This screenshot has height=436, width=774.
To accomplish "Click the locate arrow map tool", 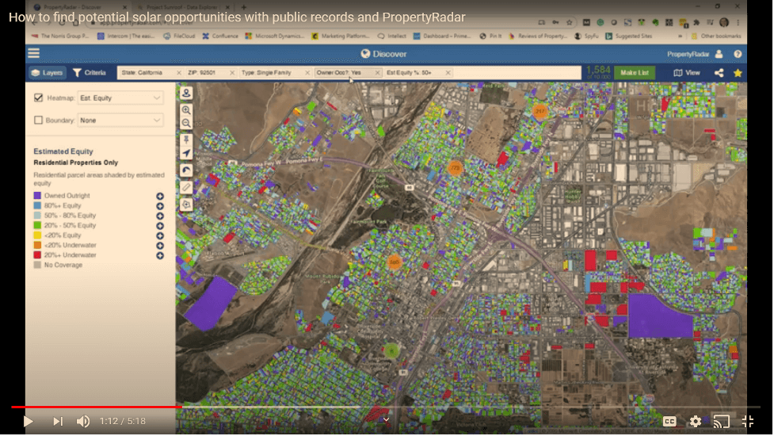I will (186, 154).
